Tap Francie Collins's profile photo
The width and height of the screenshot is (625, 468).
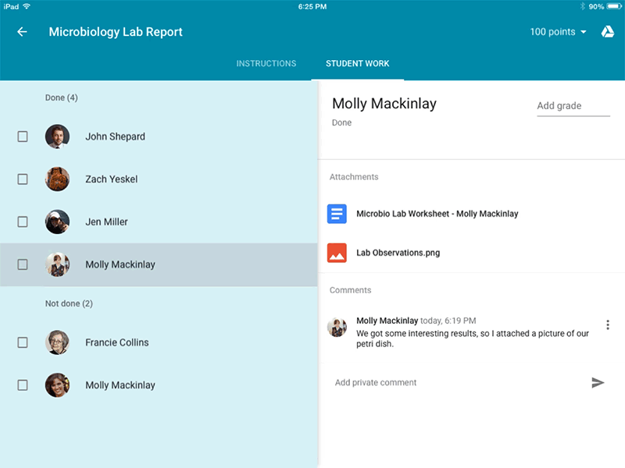(x=57, y=342)
